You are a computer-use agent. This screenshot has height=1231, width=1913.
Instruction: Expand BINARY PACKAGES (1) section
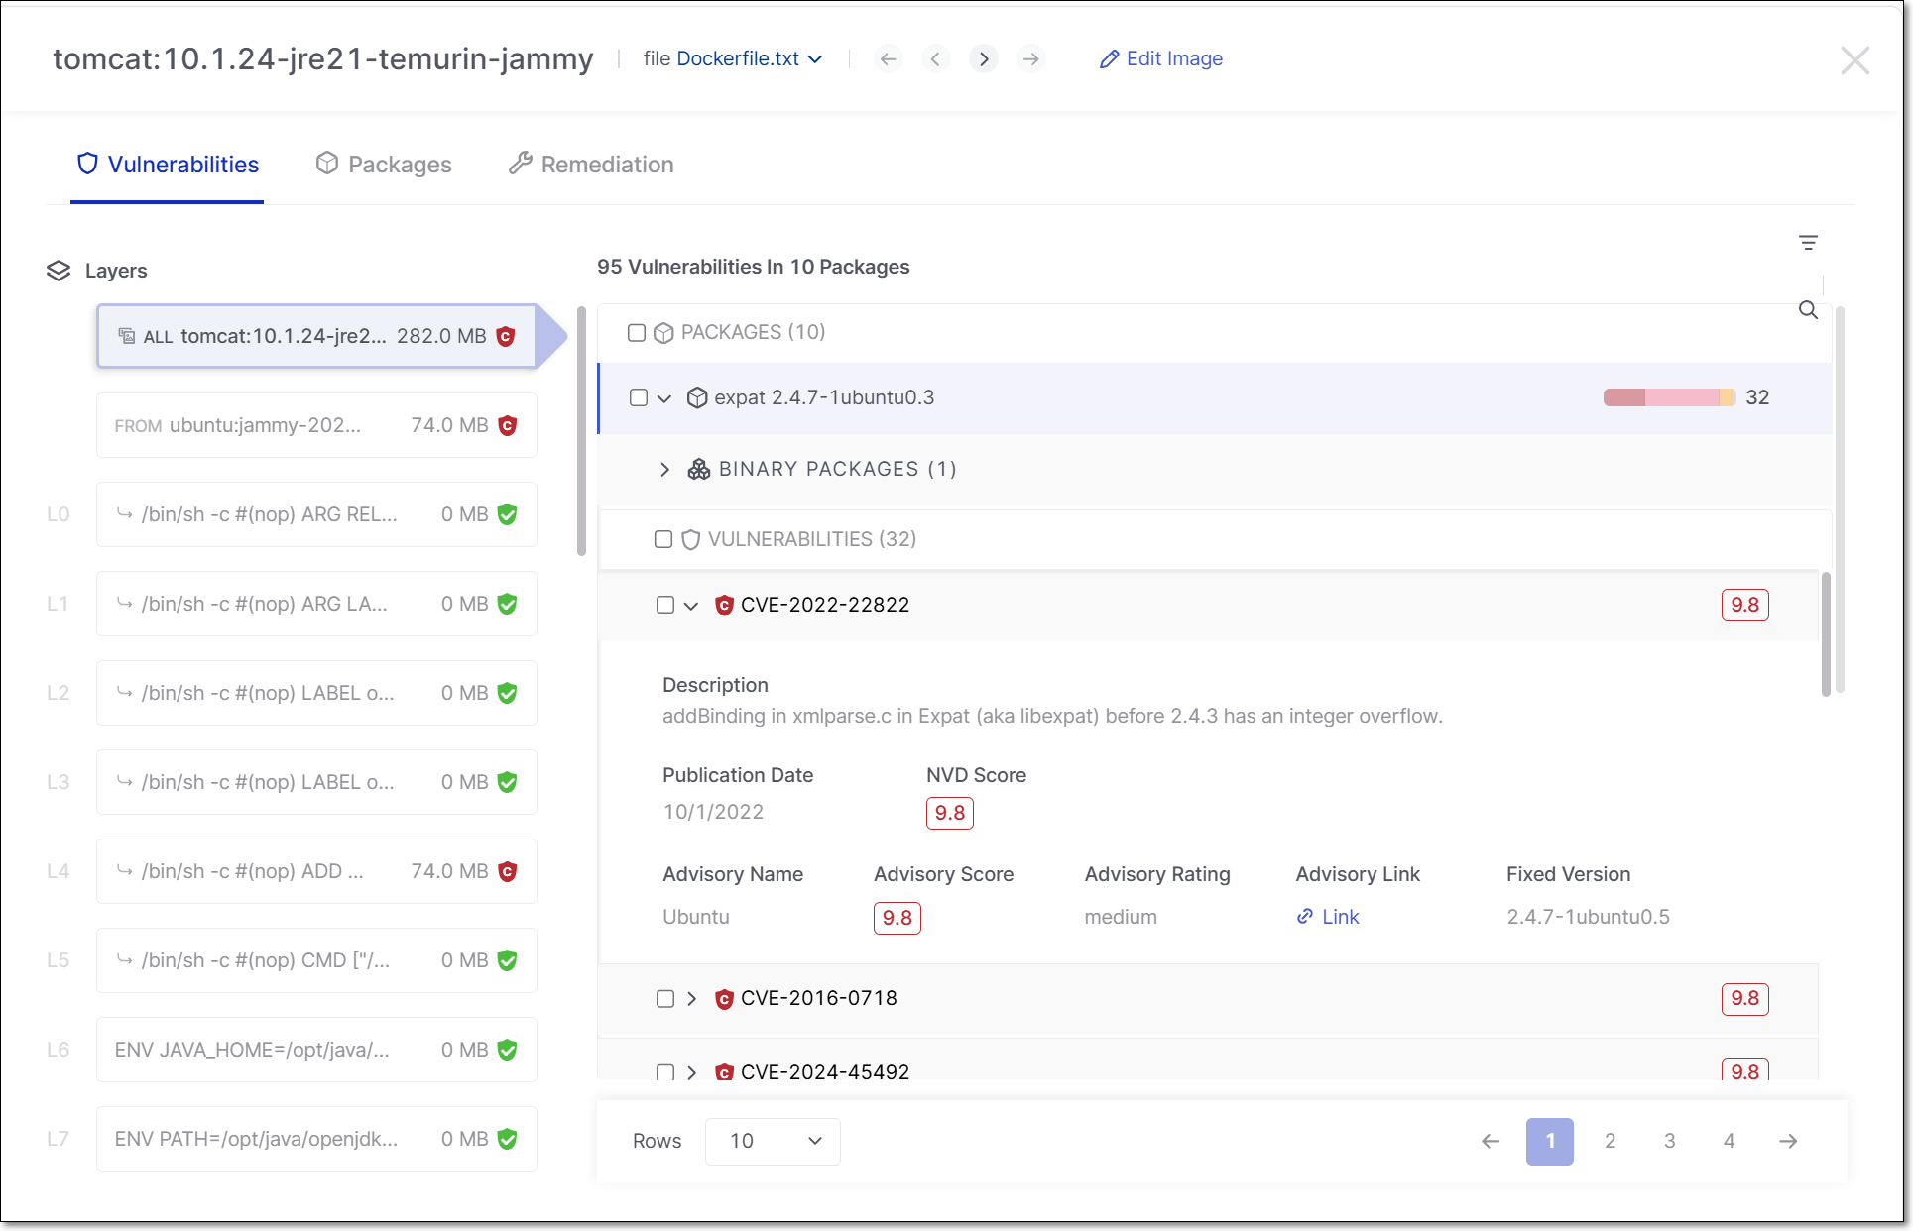coord(664,470)
